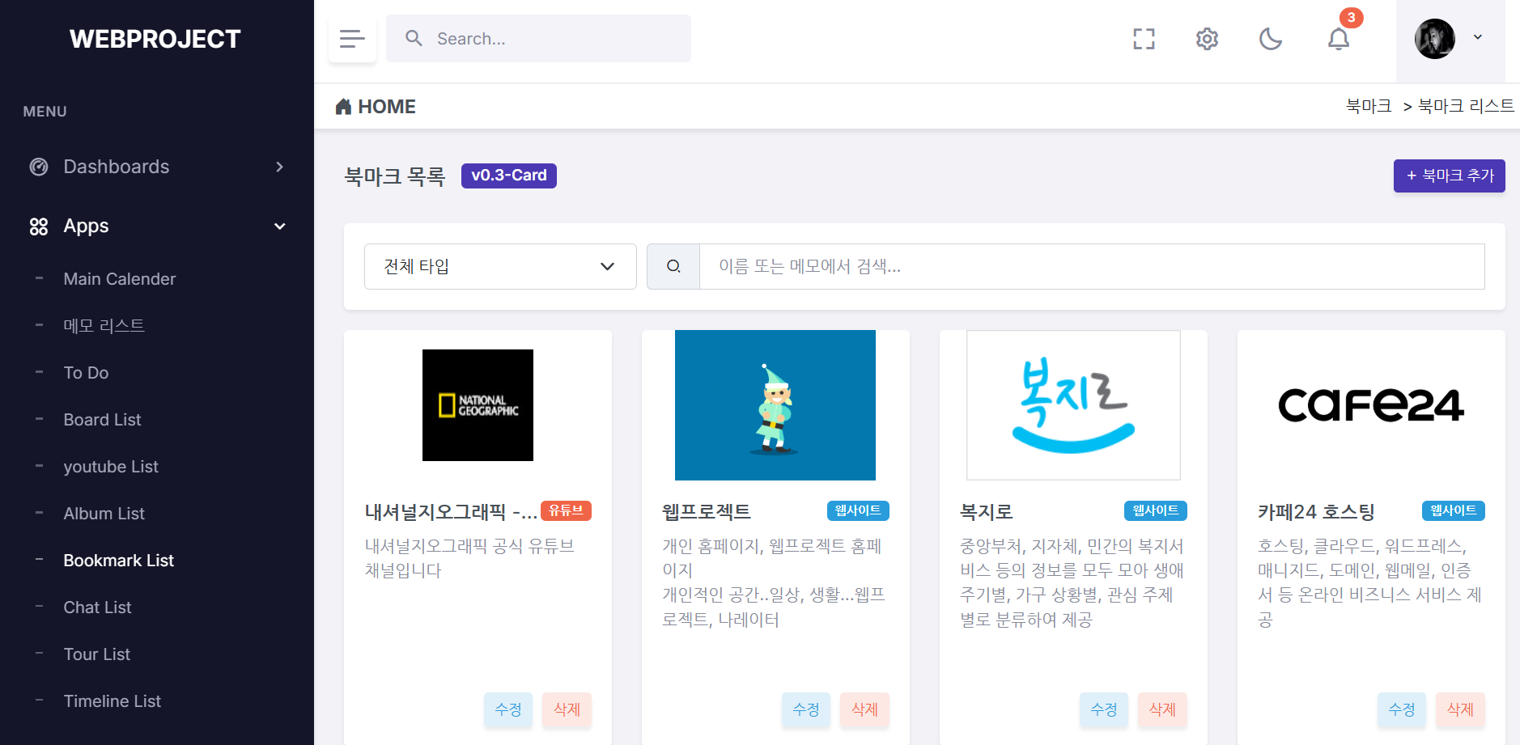Open notifications bell icon
The height and width of the screenshot is (745, 1520).
coord(1339,39)
